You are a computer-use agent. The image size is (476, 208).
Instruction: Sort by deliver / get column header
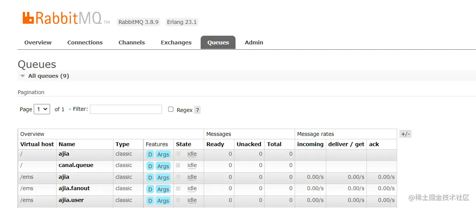[346, 144]
